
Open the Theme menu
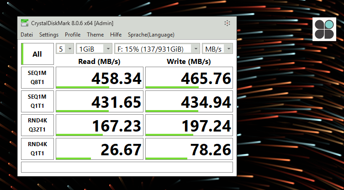(95, 35)
